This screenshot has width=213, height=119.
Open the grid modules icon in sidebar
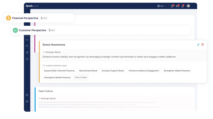(27, 95)
